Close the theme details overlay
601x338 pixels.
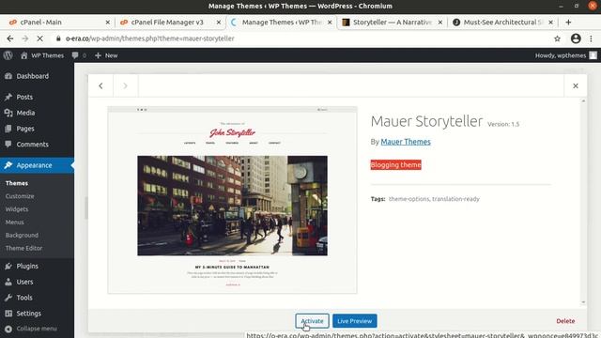(x=576, y=85)
